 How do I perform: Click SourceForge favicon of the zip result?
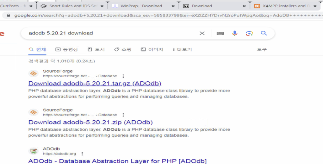coord(33,112)
